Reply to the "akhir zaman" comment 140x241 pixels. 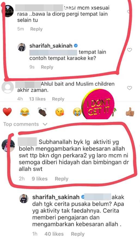[58, 99]
